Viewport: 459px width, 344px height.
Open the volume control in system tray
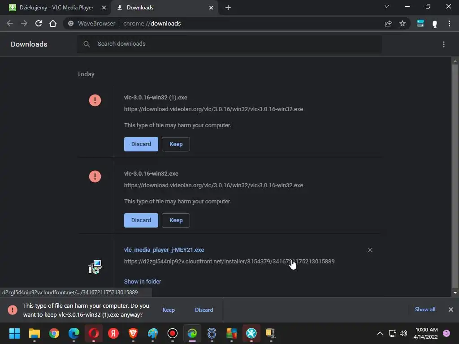point(403,333)
